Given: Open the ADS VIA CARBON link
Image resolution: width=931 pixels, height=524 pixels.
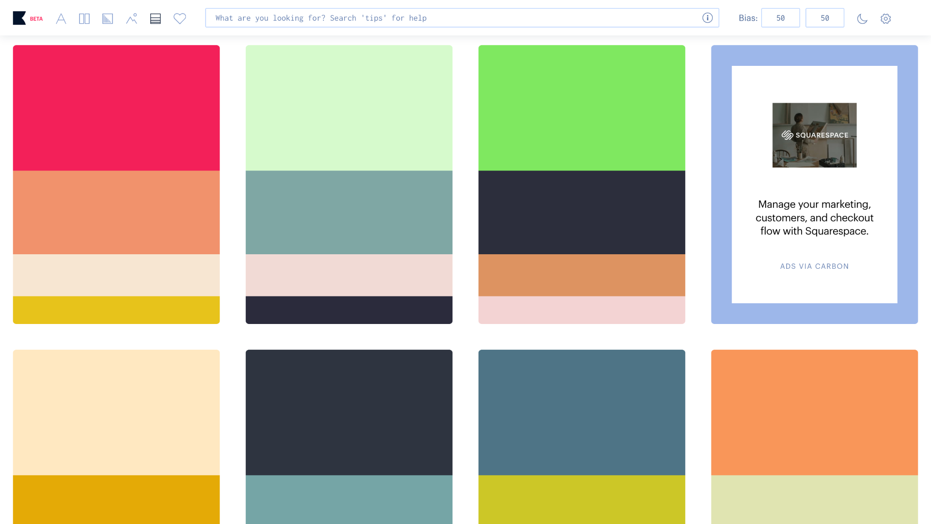Looking at the screenshot, I should tap(814, 266).
